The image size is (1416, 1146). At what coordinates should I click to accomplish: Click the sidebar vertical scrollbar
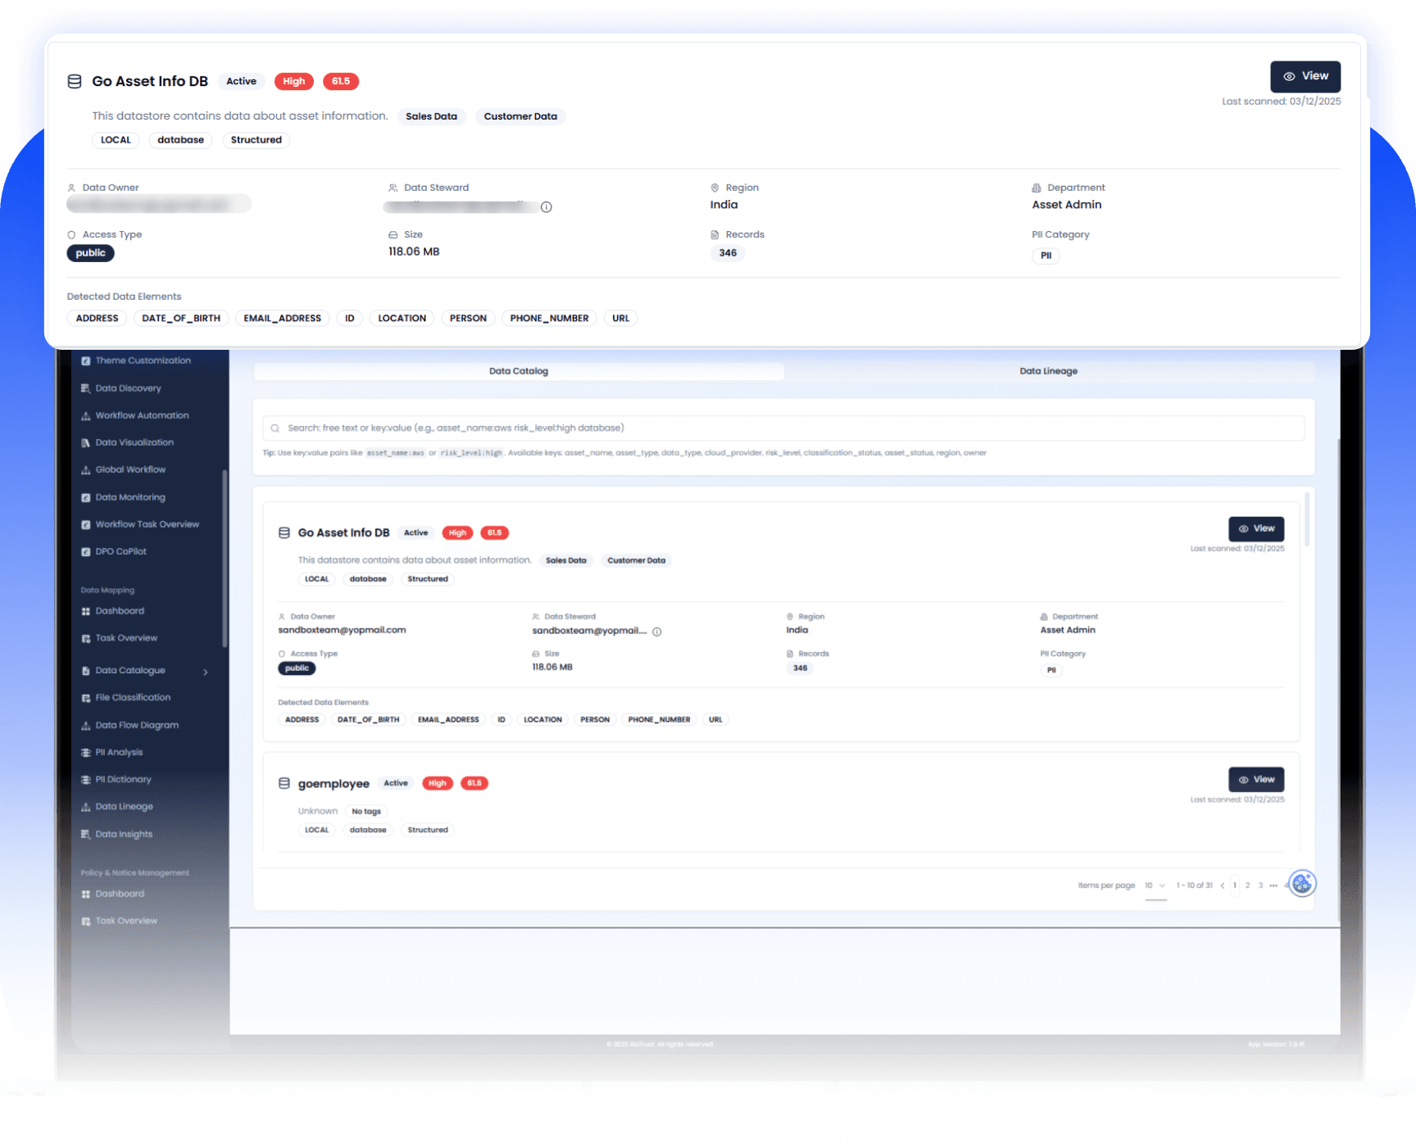pyautogui.click(x=225, y=559)
